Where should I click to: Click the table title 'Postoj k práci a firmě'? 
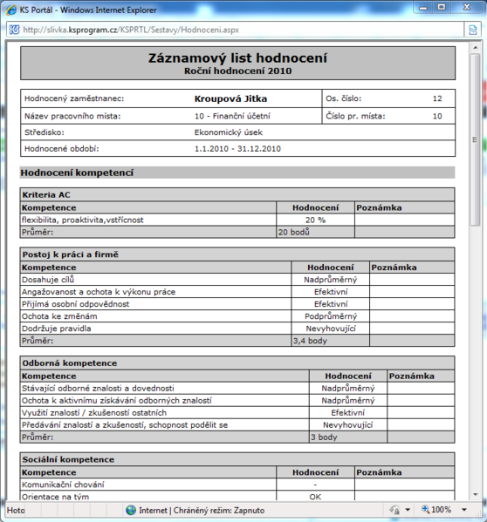point(71,254)
